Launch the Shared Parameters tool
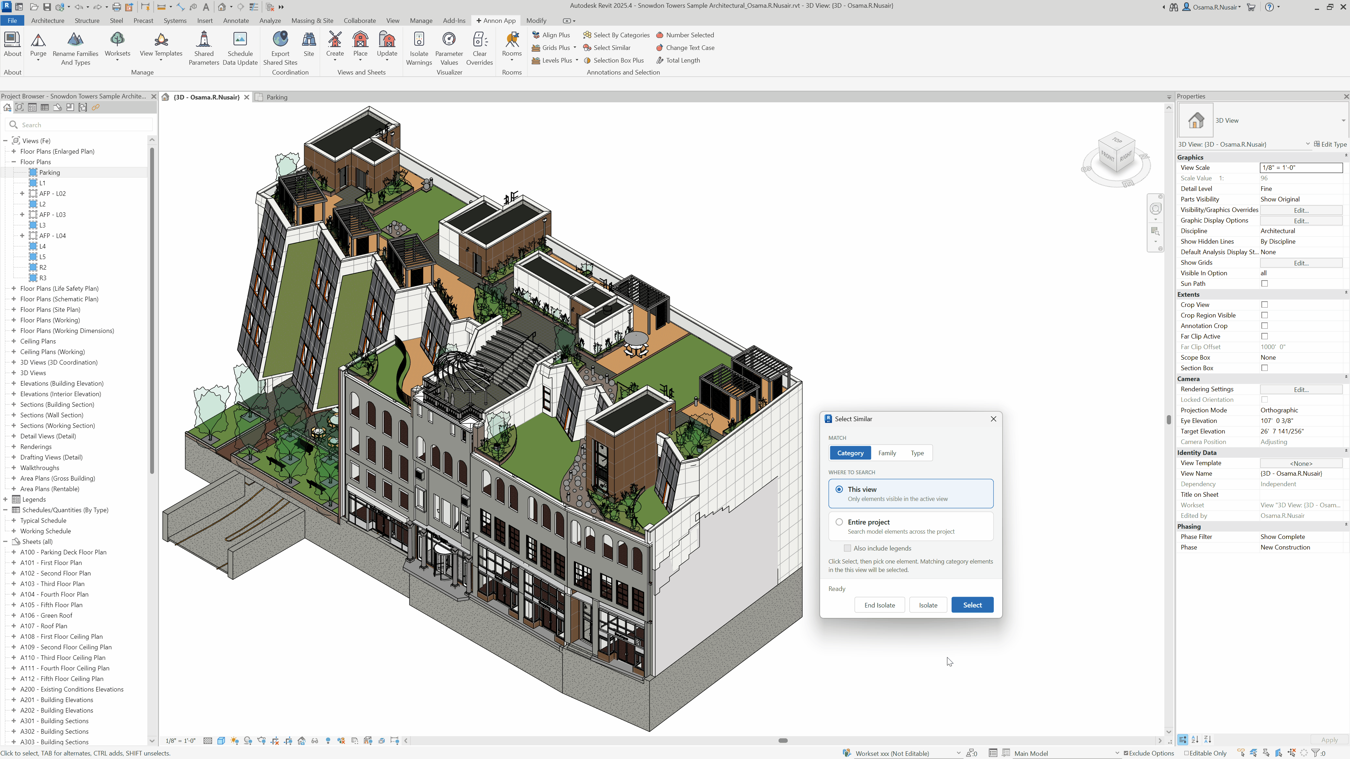This screenshot has width=1350, height=759. click(204, 48)
